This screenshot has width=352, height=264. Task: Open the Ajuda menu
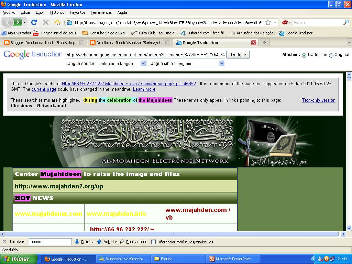point(122,12)
